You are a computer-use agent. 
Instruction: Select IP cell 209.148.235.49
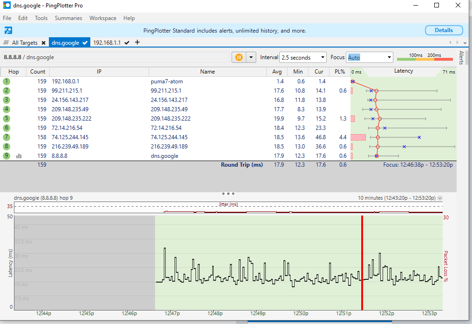coord(70,109)
